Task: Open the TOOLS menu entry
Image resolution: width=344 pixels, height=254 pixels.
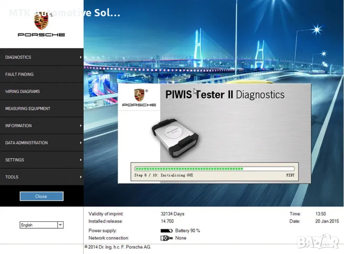Action: coord(42,177)
